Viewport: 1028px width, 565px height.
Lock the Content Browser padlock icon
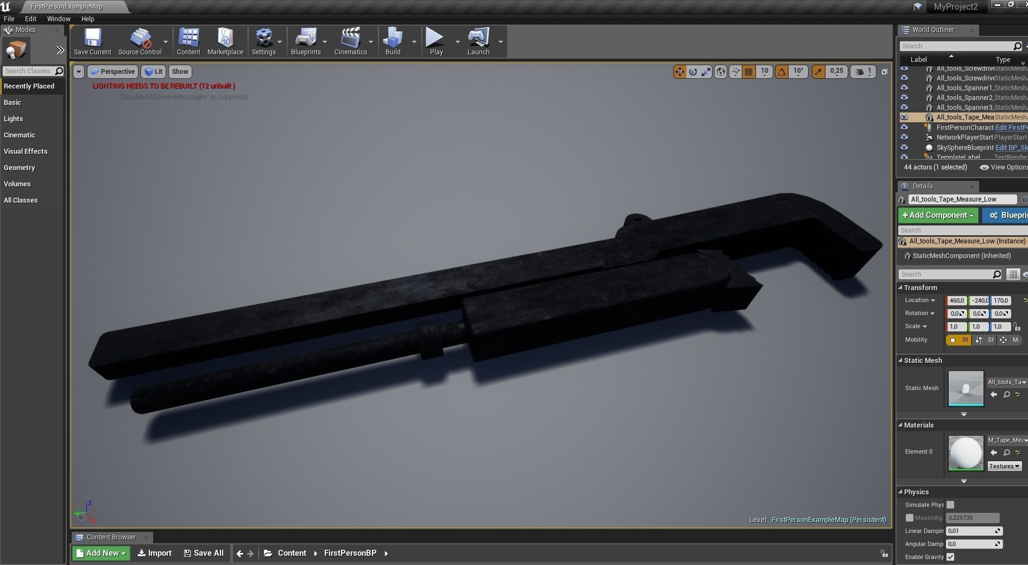click(884, 554)
